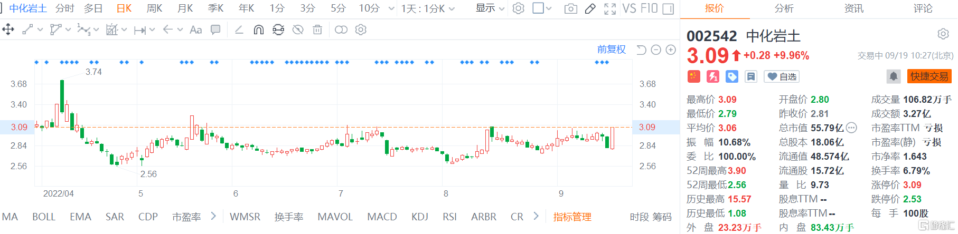The height and width of the screenshot is (234, 958).
Task: Expand the arrow tool dropdown arrow
Action: [180, 30]
